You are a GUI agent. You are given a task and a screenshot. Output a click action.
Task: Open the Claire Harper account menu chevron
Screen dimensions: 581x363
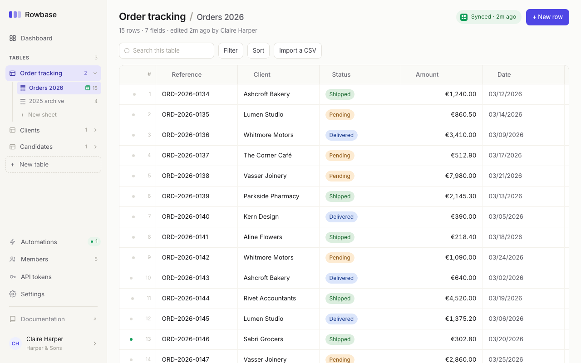(x=95, y=343)
